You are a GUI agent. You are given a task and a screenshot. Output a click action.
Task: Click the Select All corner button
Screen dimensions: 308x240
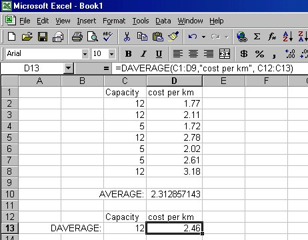click(x=9, y=81)
